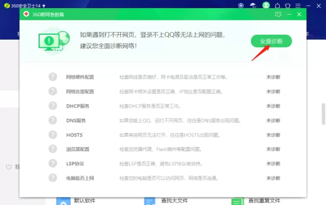Click the monitor and globe warning illustration
The image size is (326, 205).
click(54, 41)
